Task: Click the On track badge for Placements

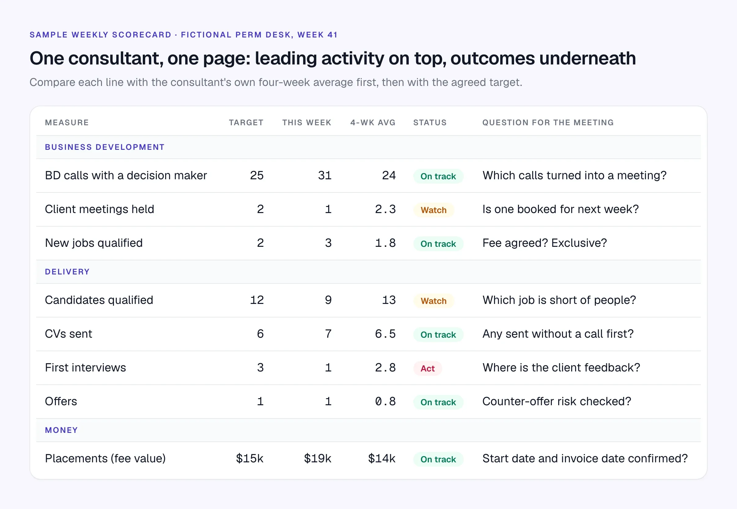Action: [438, 459]
